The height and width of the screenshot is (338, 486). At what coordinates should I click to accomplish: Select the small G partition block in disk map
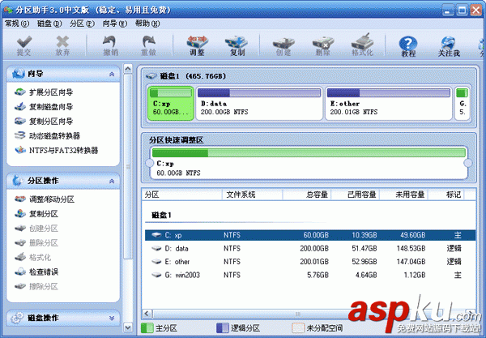point(463,103)
